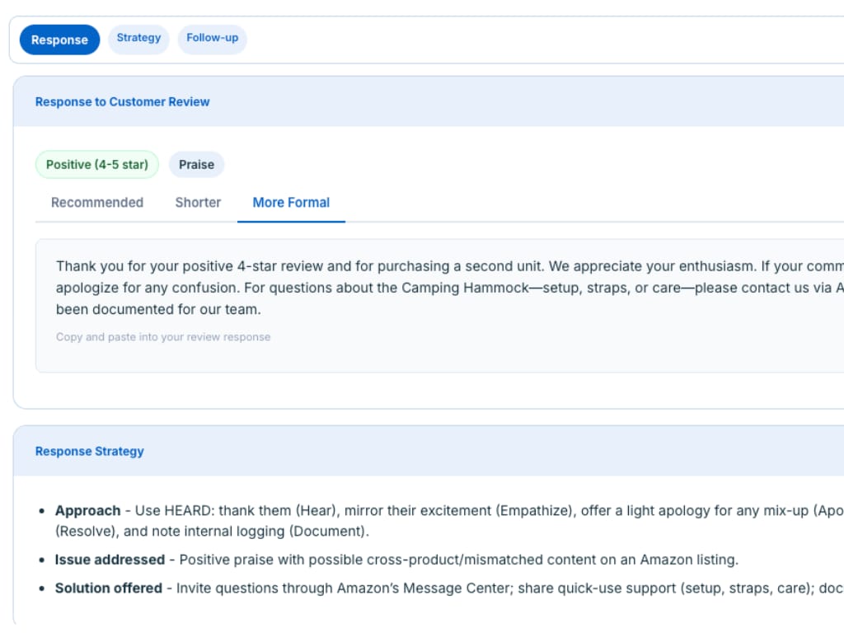The image size is (844, 633).
Task: Click the bold Approach bullet label
Action: click(87, 511)
